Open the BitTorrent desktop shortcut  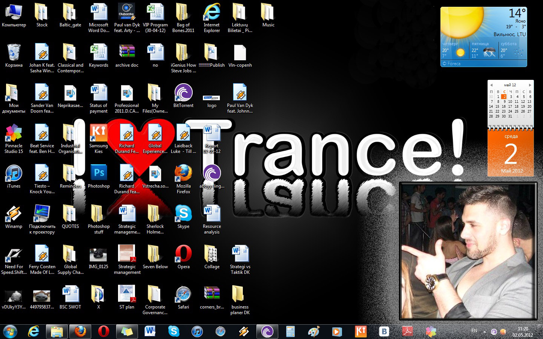[x=183, y=93]
